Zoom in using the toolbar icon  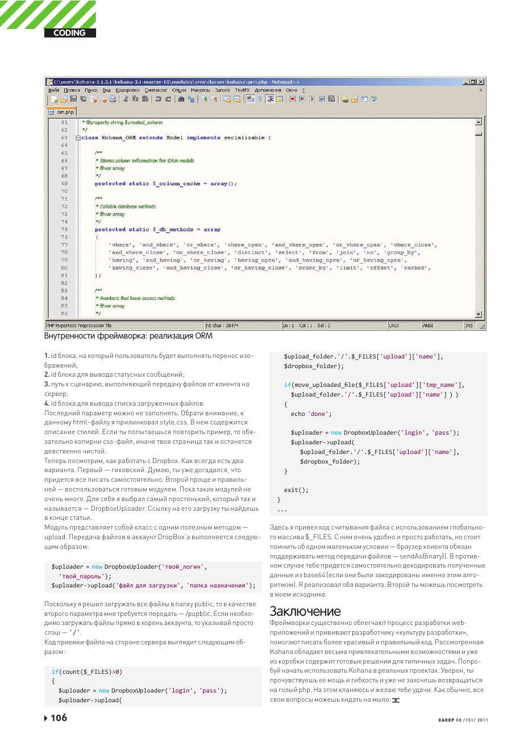point(205,99)
